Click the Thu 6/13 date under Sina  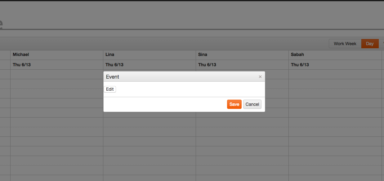(x=207, y=65)
